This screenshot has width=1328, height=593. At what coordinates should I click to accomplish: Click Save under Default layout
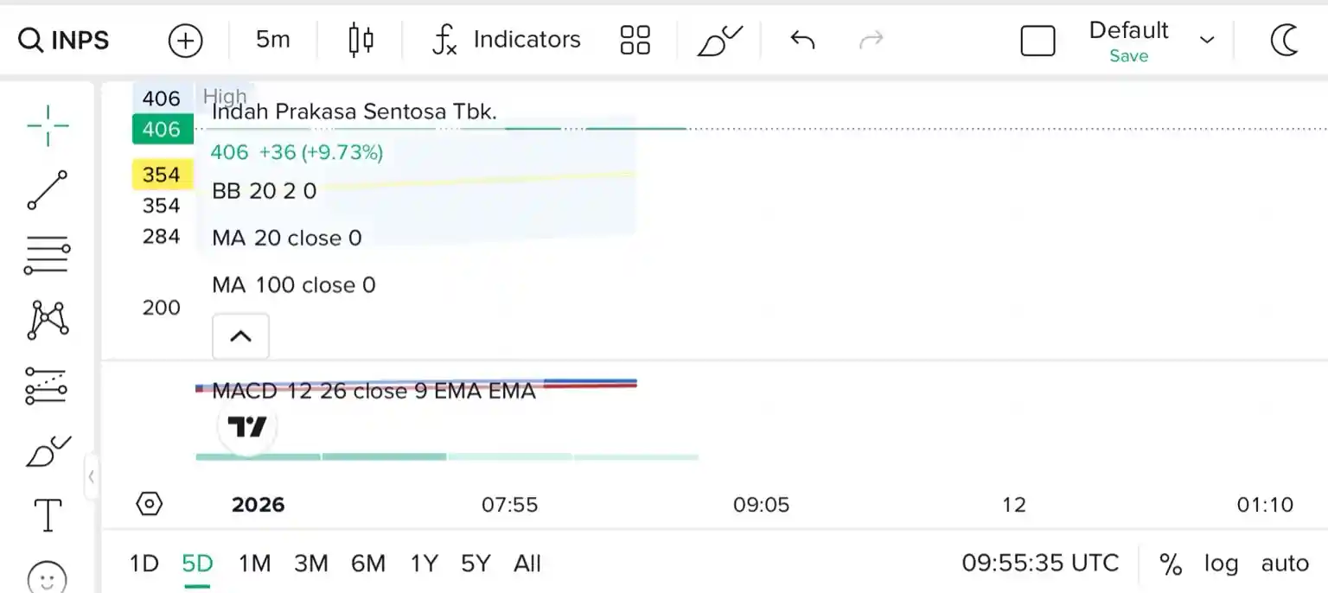pyautogui.click(x=1128, y=56)
